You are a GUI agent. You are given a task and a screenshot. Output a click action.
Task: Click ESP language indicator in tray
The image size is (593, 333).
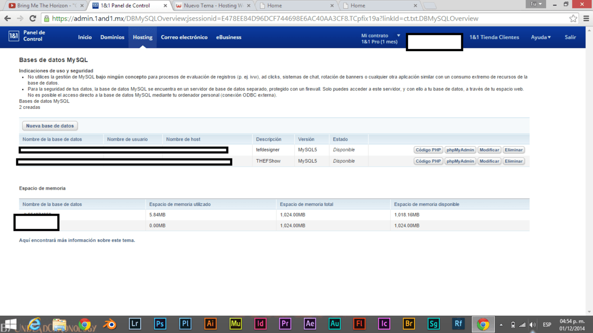[x=547, y=325]
